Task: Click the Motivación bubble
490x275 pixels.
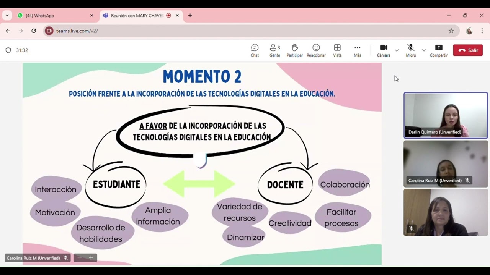Action: pos(55,212)
